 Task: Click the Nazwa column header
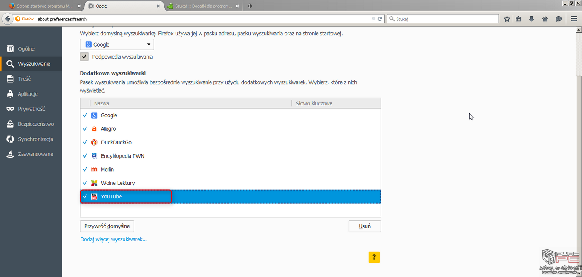[191, 103]
